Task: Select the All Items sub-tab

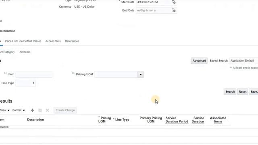Action: (x=25, y=52)
